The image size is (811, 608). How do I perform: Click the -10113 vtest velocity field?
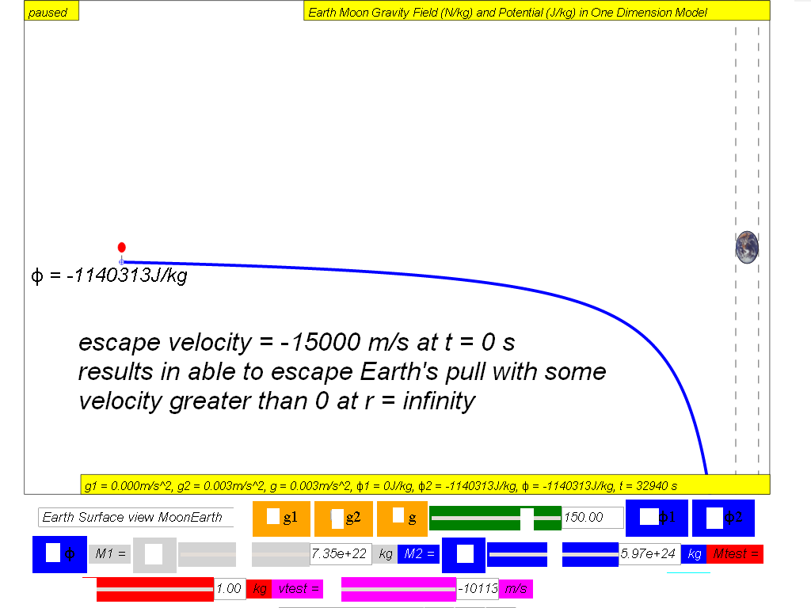(x=478, y=589)
